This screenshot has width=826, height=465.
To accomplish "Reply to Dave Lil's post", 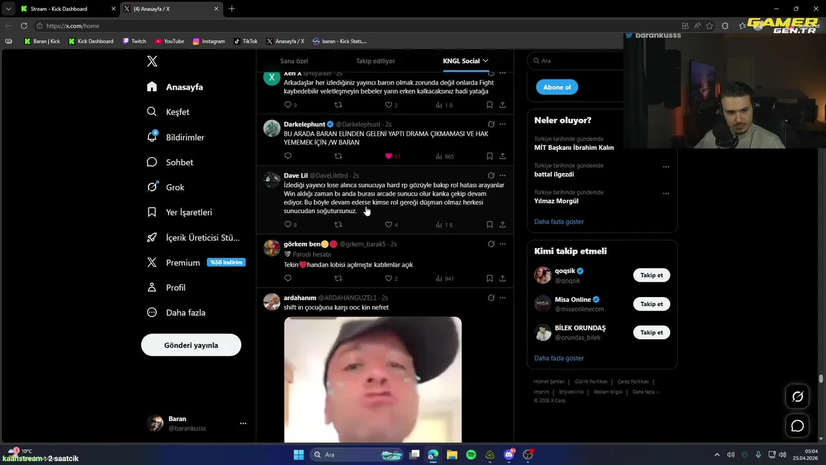I will click(x=288, y=225).
